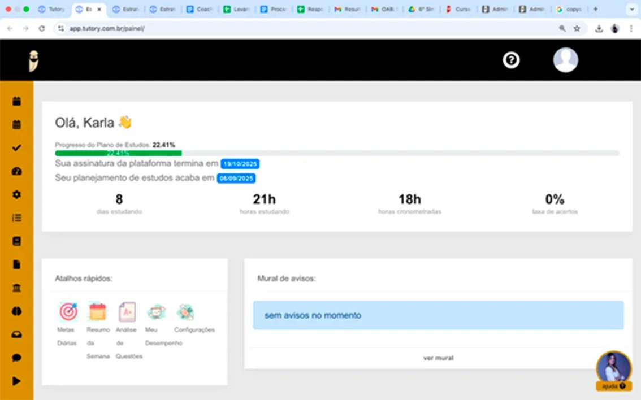Open the Análise de Questões shortcut
This screenshot has width=641, height=400.
click(x=127, y=311)
